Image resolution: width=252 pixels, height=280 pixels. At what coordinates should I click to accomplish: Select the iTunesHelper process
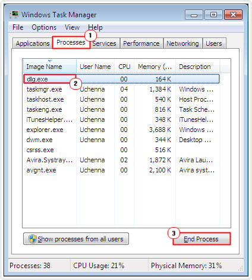(121, 119)
